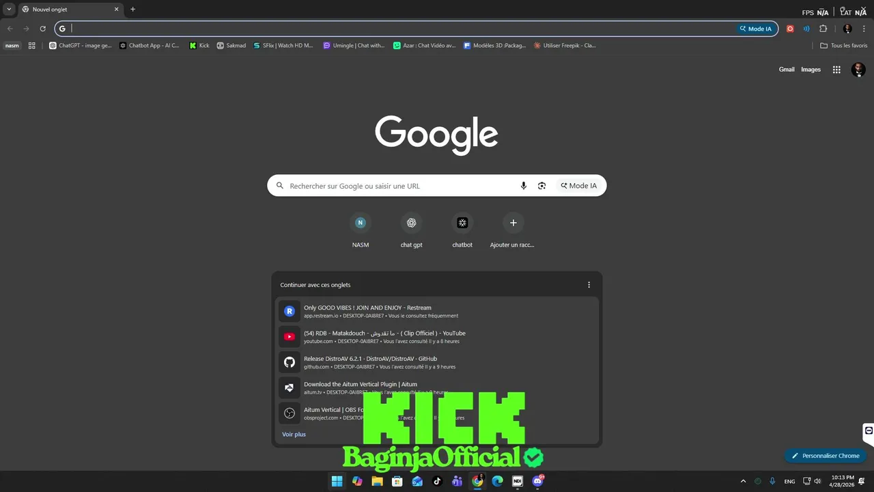Open Discord from the taskbar

tap(537, 481)
